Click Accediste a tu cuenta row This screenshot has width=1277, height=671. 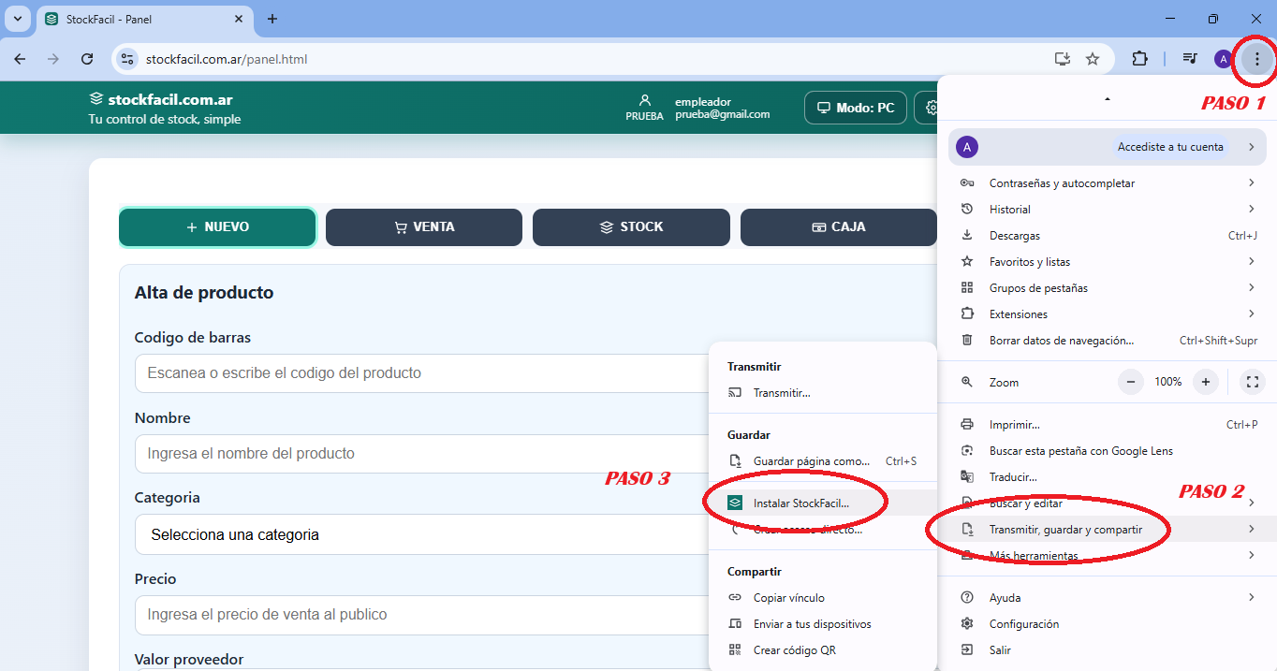click(x=1108, y=147)
